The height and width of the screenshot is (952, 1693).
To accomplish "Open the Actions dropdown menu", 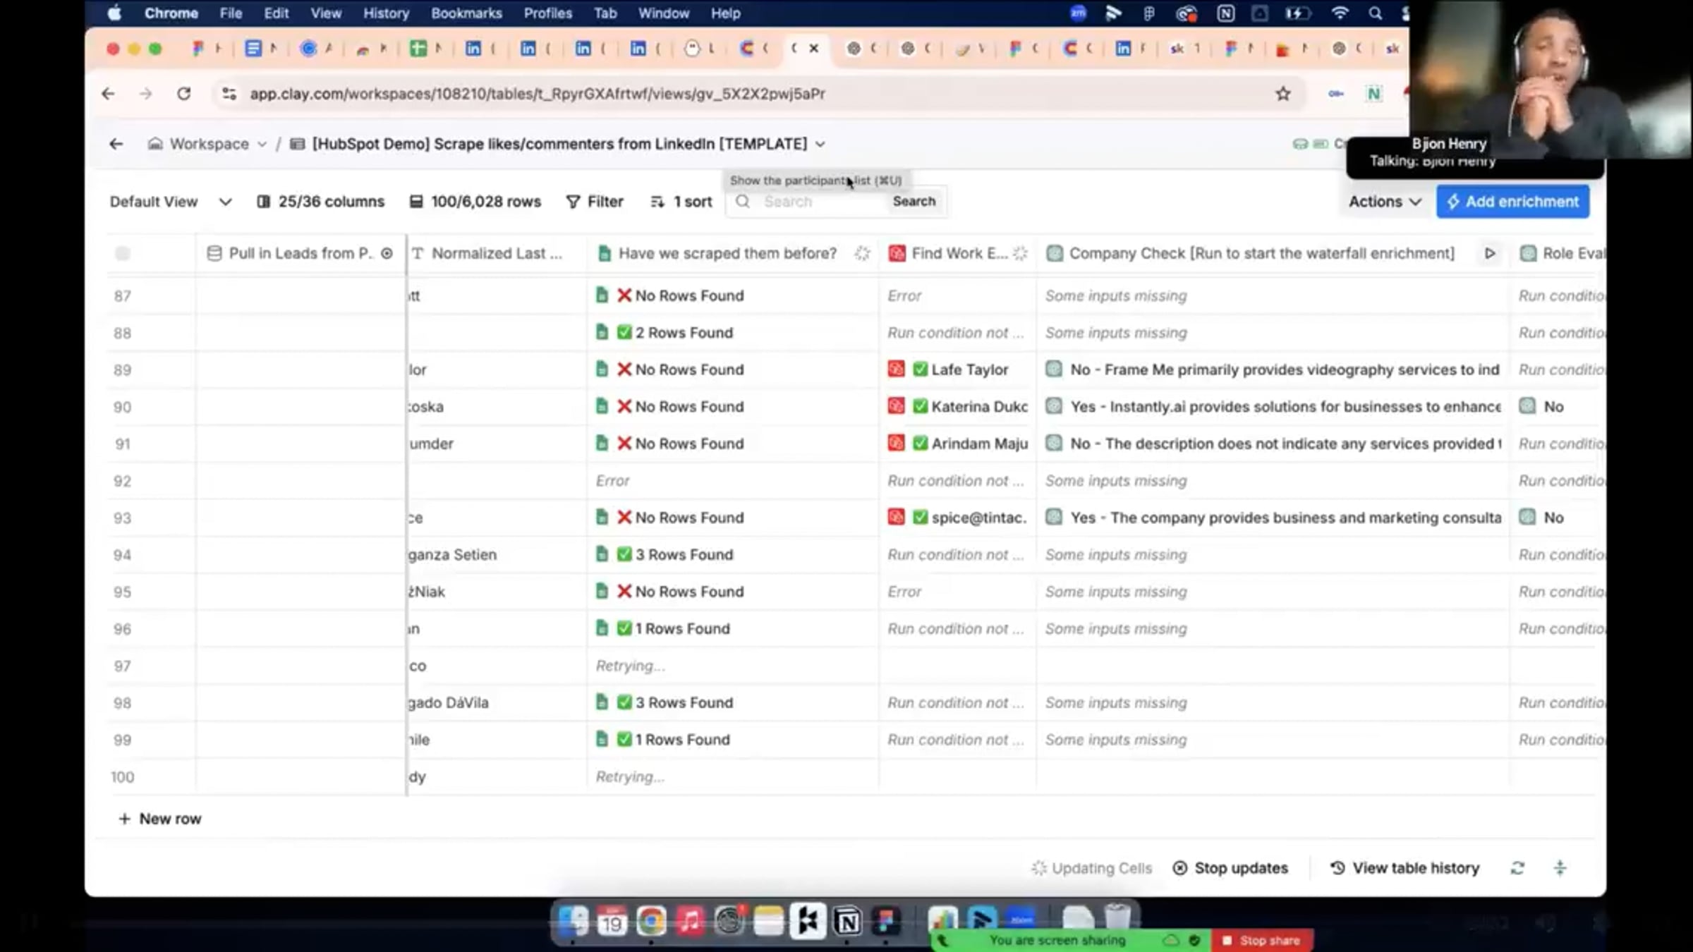I will pyautogui.click(x=1384, y=202).
